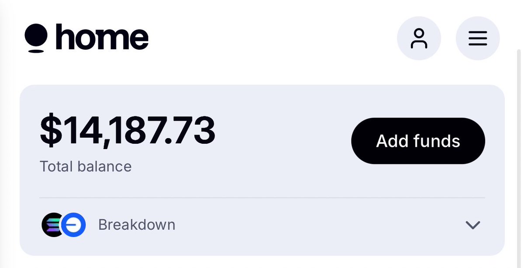
Task: Click the blue stablecoin token icon
Action: pyautogui.click(x=73, y=225)
